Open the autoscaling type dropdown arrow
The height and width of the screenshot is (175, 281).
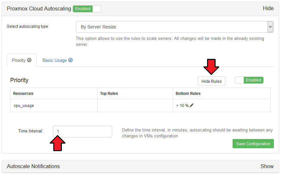point(270,27)
